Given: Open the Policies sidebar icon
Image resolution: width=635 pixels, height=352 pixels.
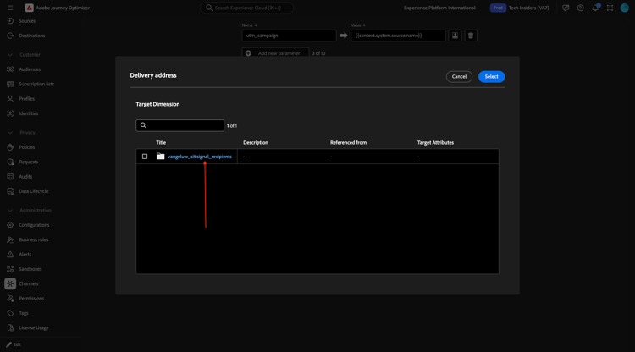Looking at the screenshot, I should (10, 147).
